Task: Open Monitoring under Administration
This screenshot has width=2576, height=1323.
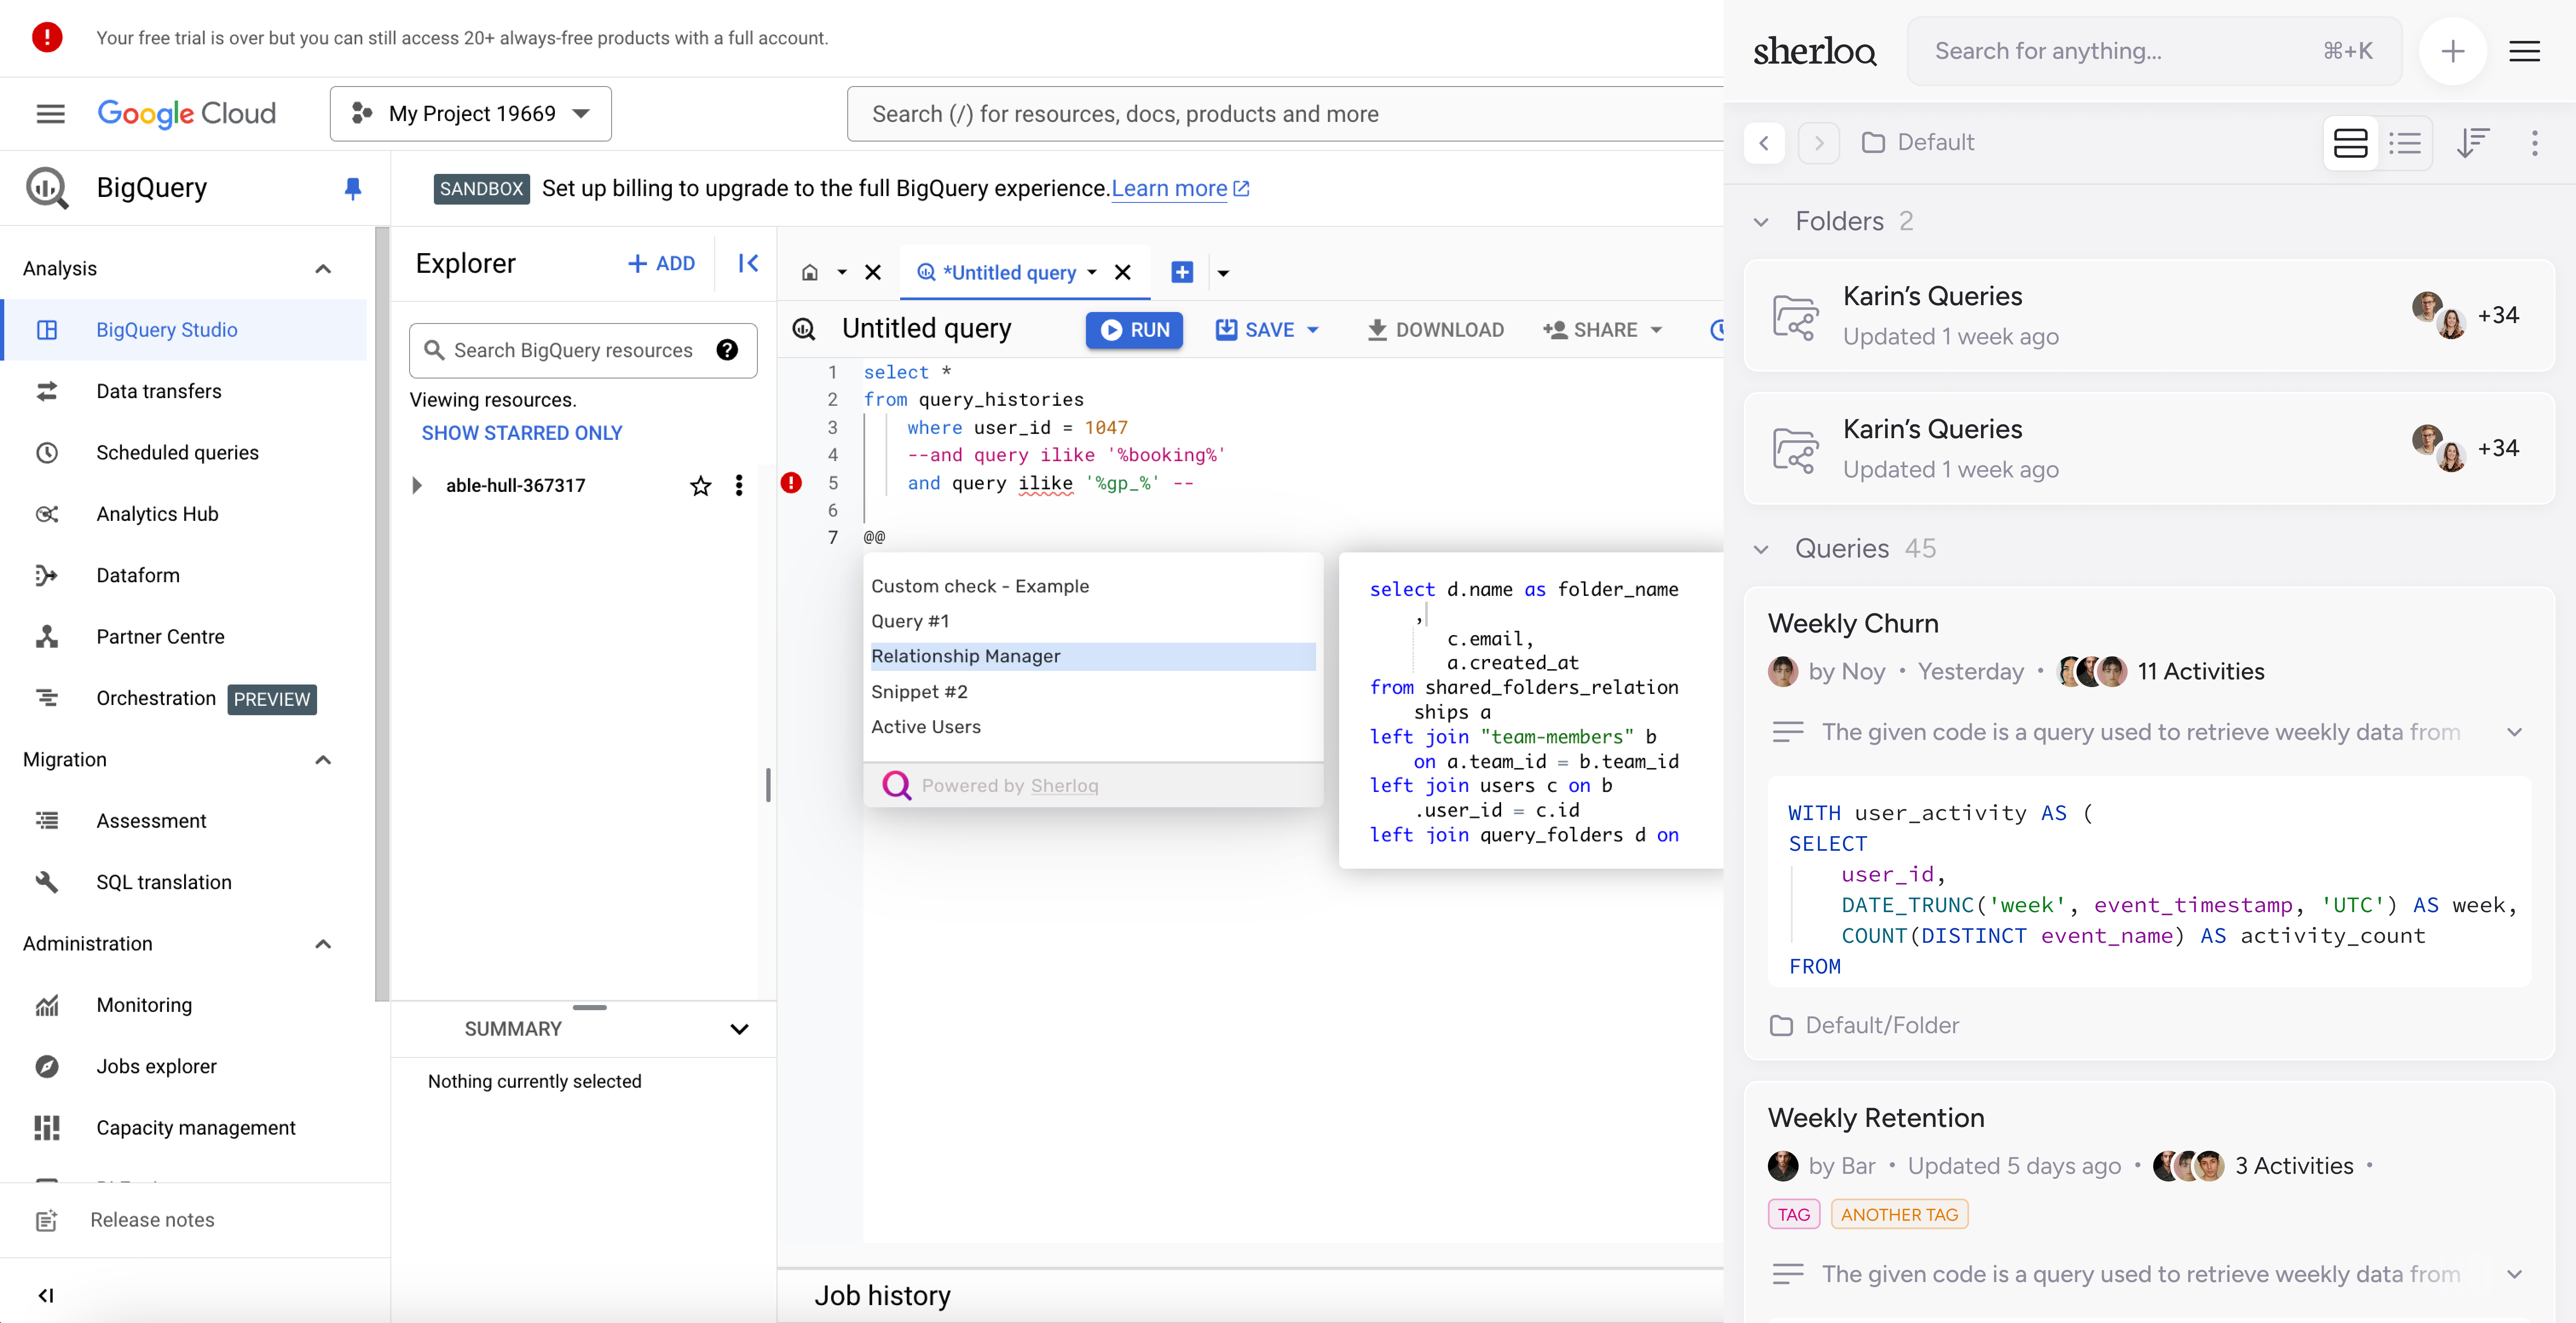Action: [144, 1005]
